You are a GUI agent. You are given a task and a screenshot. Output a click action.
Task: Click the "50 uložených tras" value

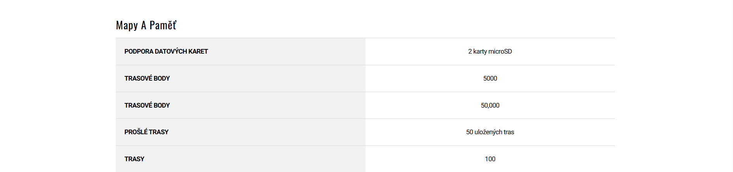(x=490, y=132)
